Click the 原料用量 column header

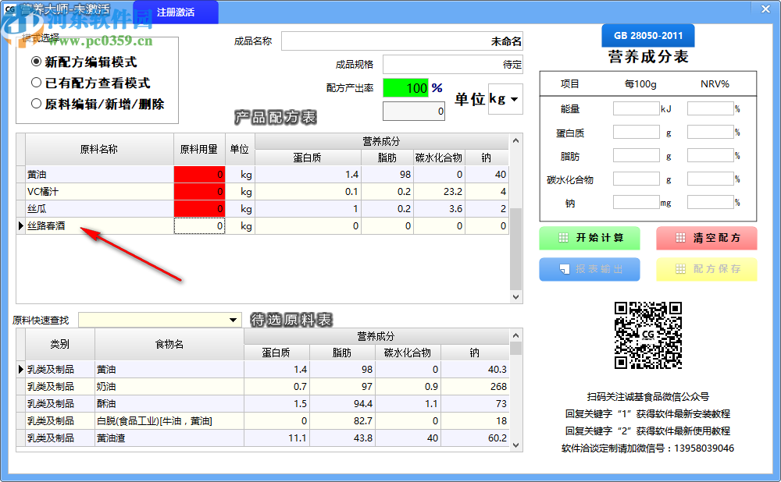click(199, 149)
